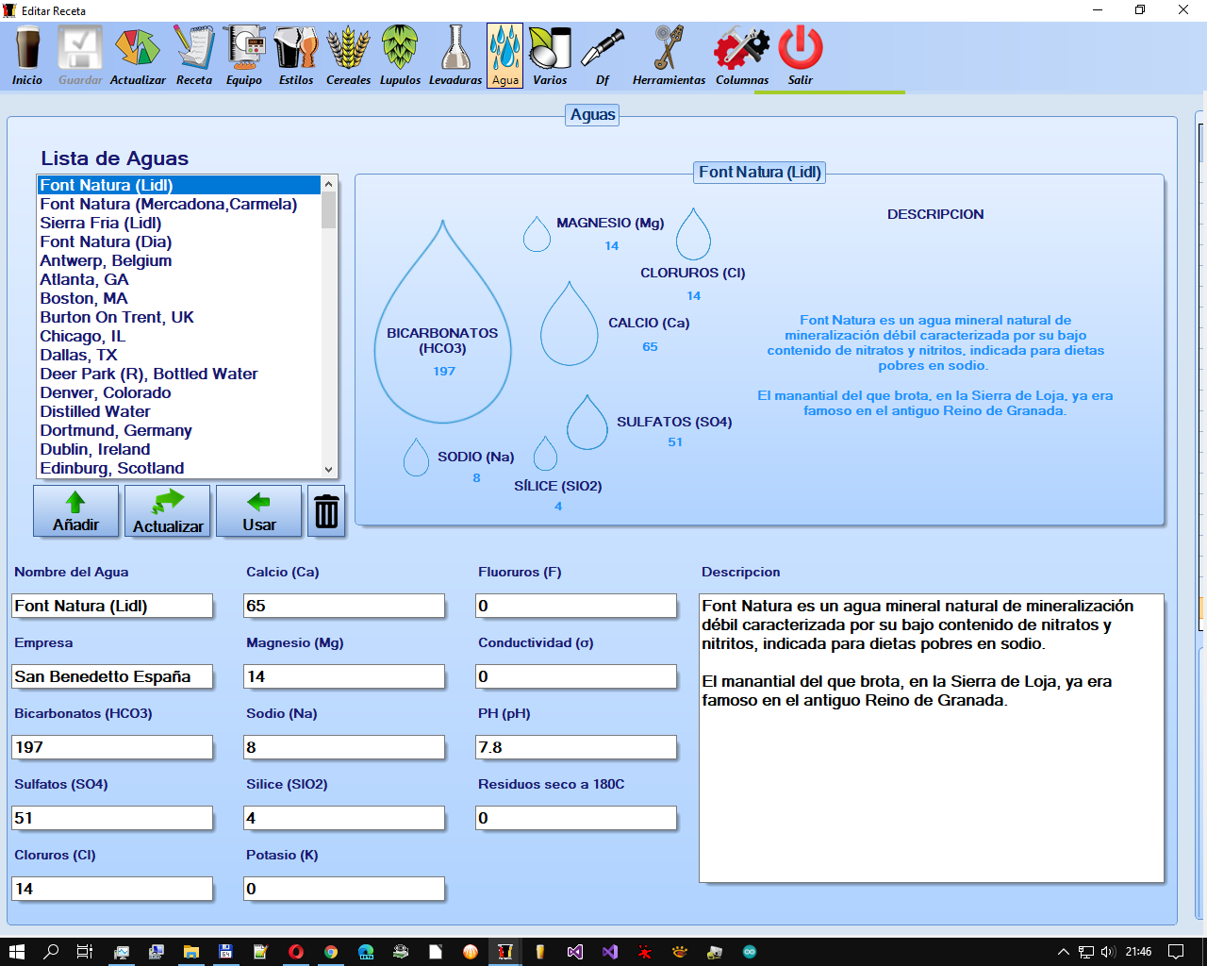Click the Nombre del Agua field
This screenshot has height=966, width=1207.
coord(112,606)
